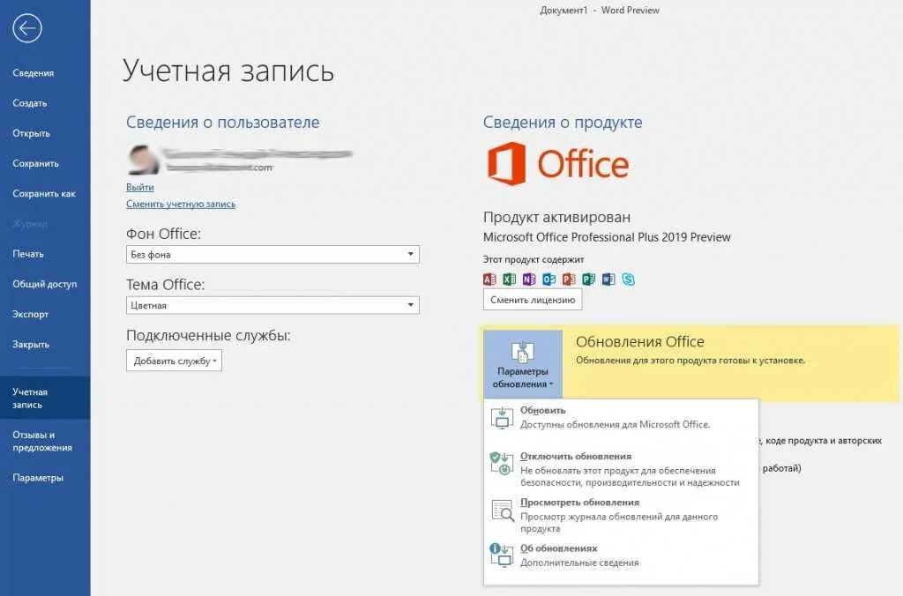Click the Office logo
Viewport: 903px width, 596px height.
coord(558,163)
